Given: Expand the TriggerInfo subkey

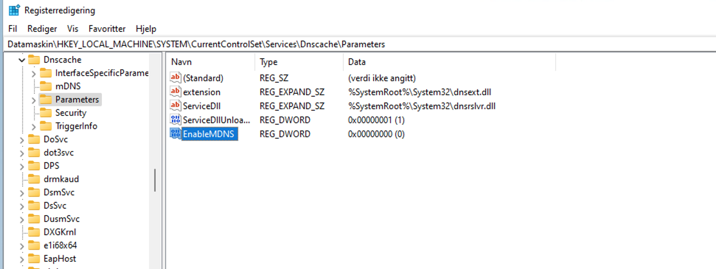Looking at the screenshot, I should pos(34,127).
